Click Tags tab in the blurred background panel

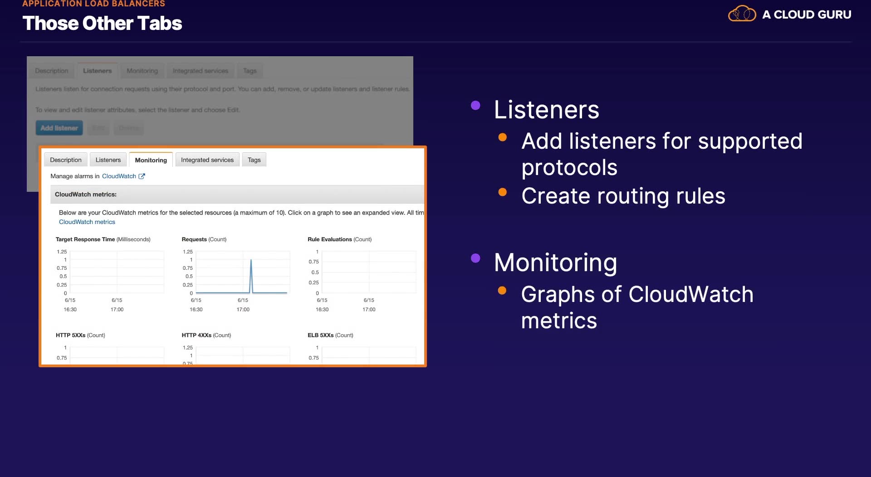pos(250,71)
